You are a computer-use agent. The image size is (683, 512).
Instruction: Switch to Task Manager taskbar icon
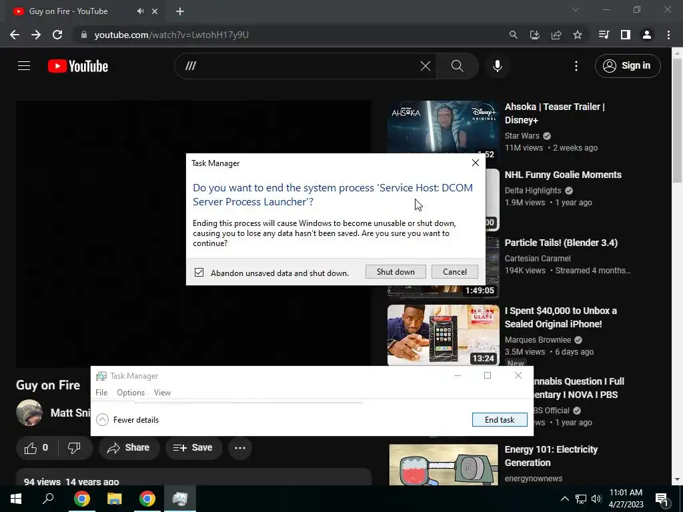180,499
